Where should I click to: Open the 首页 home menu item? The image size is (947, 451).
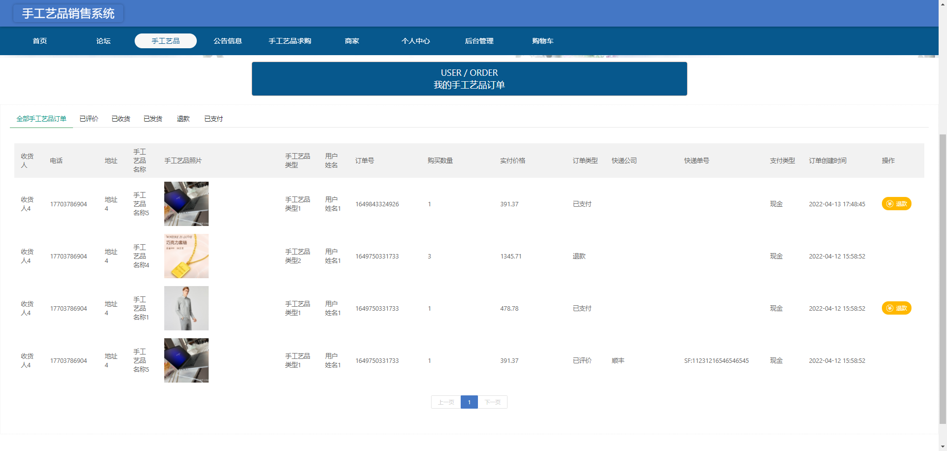click(x=40, y=41)
